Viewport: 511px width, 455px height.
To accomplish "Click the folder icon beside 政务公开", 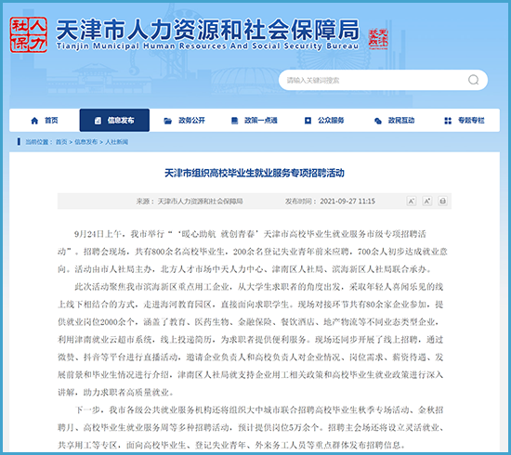I will pyautogui.click(x=167, y=121).
